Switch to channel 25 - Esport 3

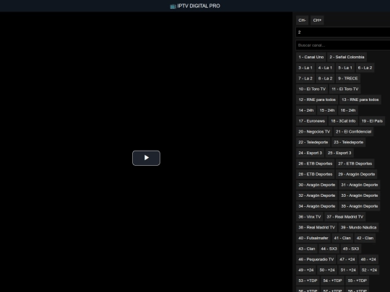tap(339, 153)
